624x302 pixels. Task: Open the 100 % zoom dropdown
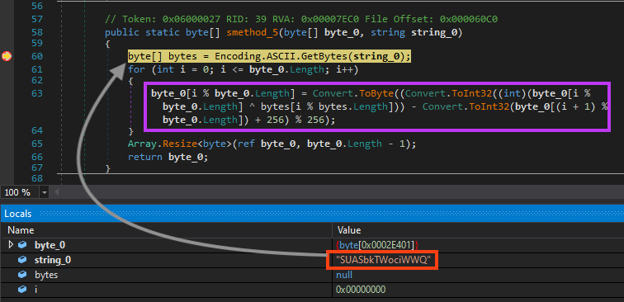coord(45,192)
